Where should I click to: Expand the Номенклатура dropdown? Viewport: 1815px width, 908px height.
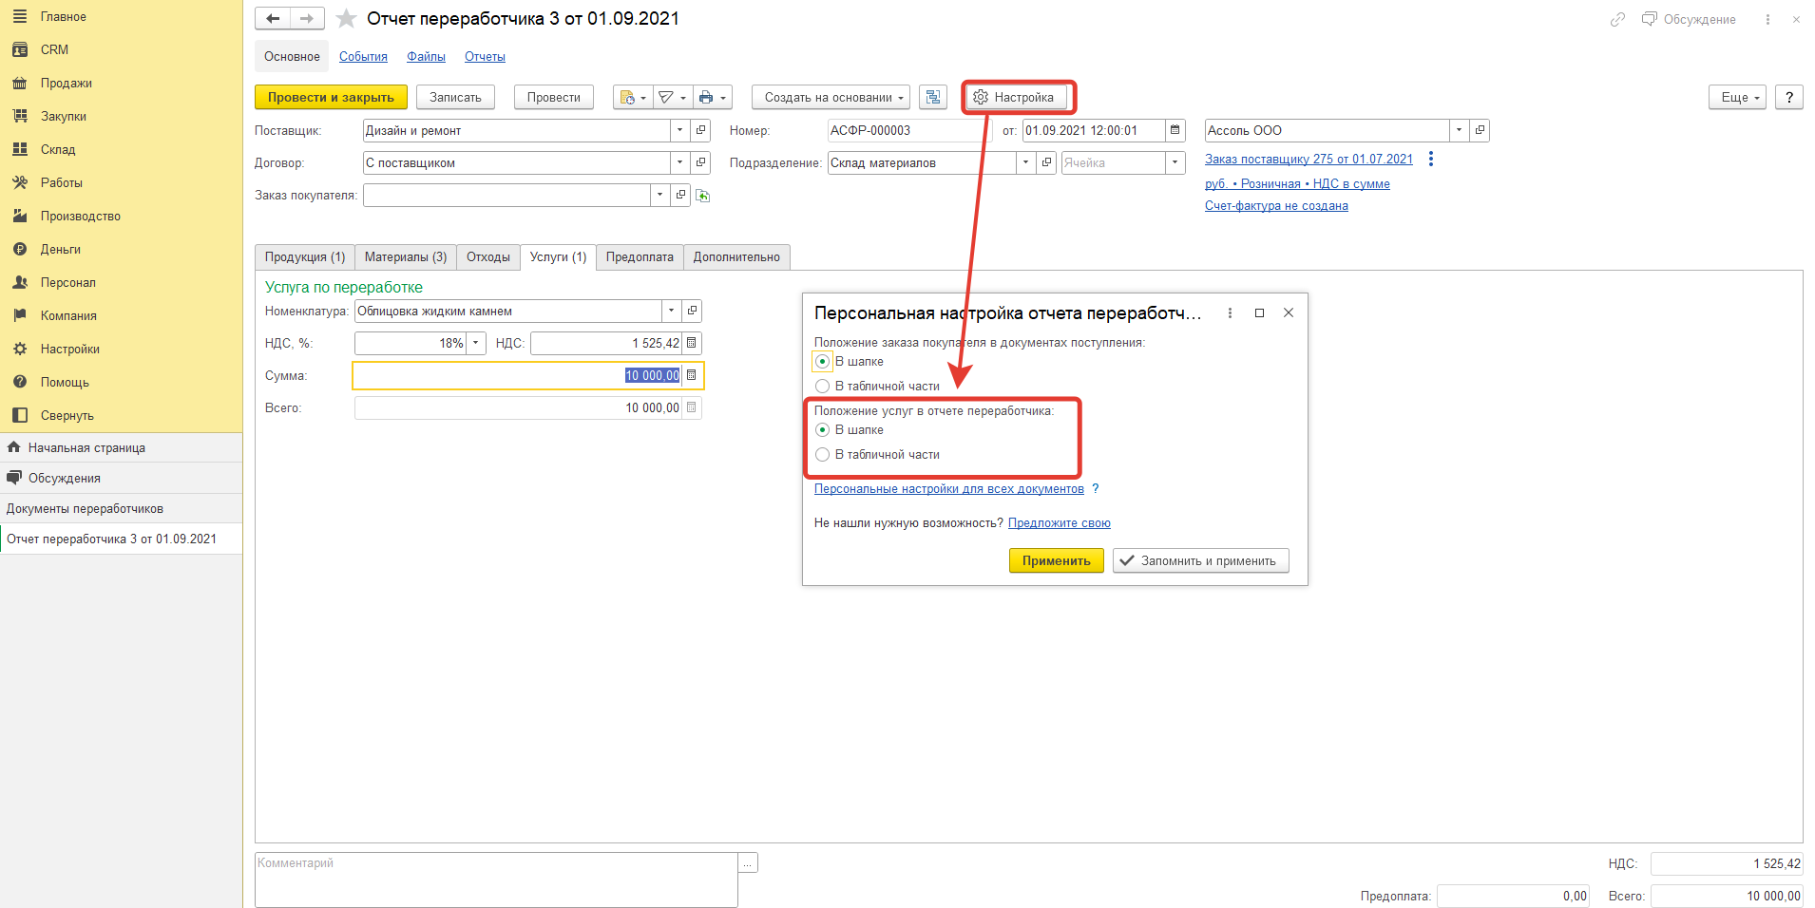[x=671, y=311]
